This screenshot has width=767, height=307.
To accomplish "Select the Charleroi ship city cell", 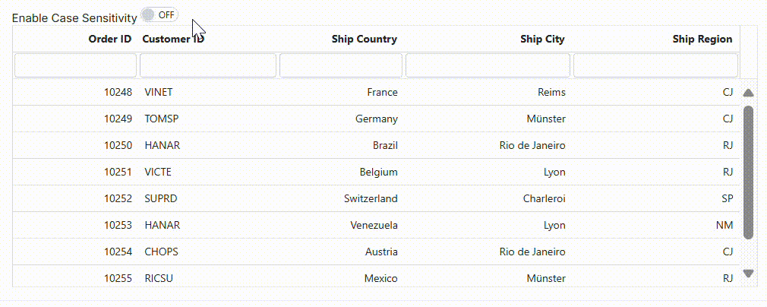I will coord(544,199).
